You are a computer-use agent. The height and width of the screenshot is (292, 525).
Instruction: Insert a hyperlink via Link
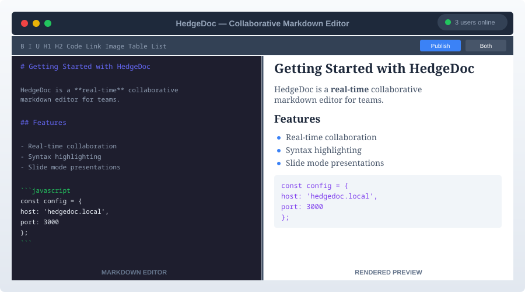tap(93, 46)
